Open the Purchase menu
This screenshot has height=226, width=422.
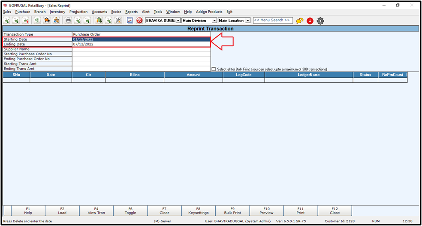point(23,12)
